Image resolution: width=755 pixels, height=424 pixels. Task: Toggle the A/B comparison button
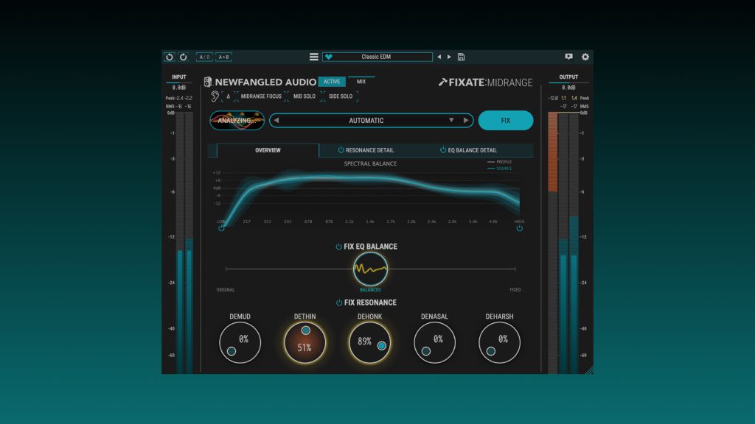204,57
